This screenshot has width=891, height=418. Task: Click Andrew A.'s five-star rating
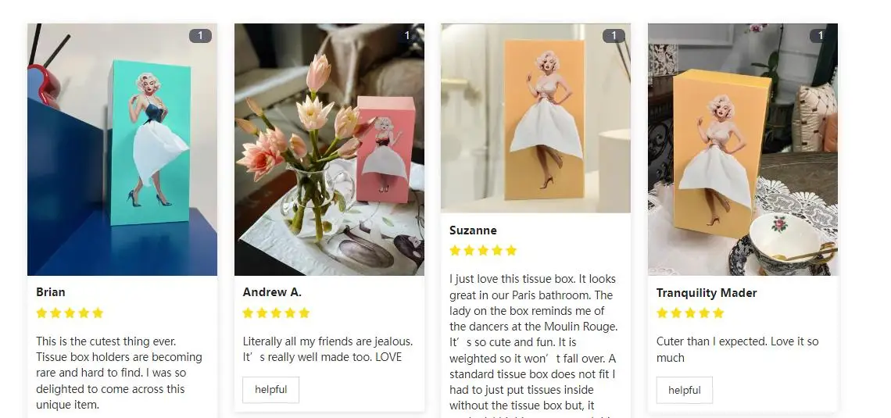pos(277,313)
